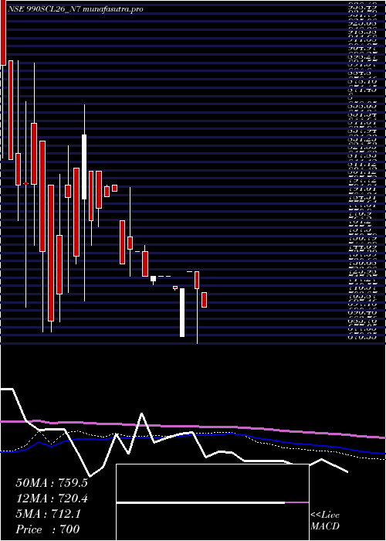The image size is (386, 541).
Task: Click the white MACD box in lower panel
Action: coord(212,502)
